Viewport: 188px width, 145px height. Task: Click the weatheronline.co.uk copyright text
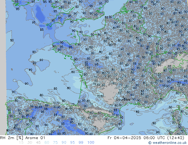(168, 143)
